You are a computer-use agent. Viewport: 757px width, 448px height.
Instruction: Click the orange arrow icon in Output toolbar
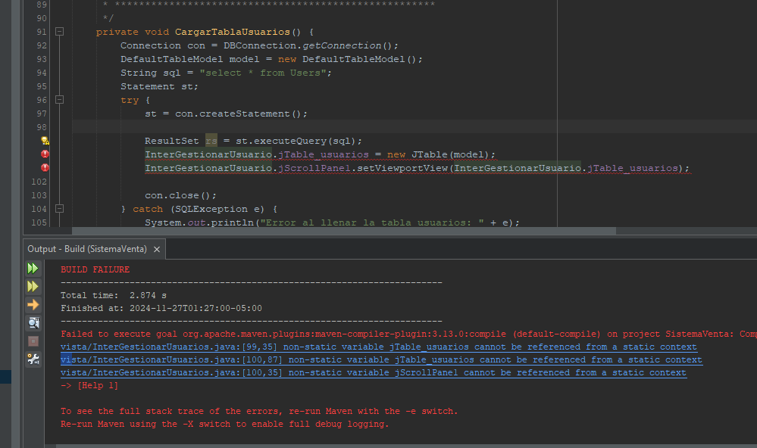click(32, 304)
